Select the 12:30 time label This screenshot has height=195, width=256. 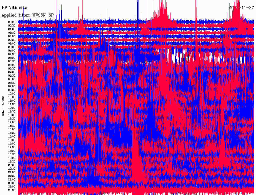[x=12, y=111]
